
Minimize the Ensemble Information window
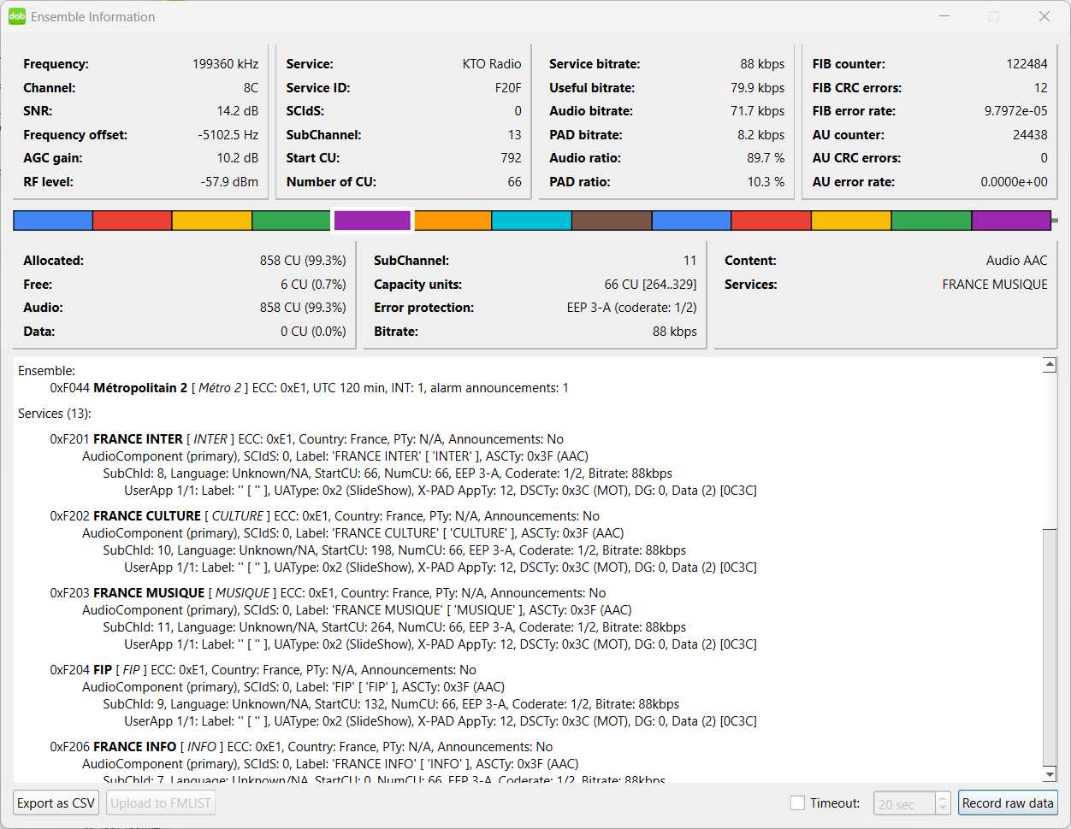pos(944,16)
